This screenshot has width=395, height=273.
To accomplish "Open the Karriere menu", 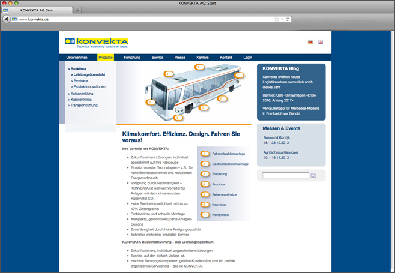I will click(x=202, y=58).
